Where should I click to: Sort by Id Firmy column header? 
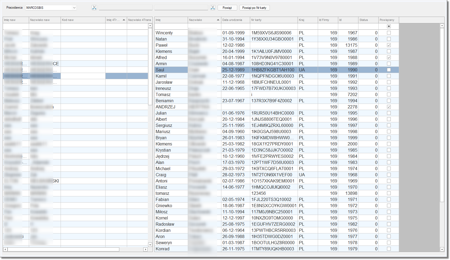pos(328,20)
